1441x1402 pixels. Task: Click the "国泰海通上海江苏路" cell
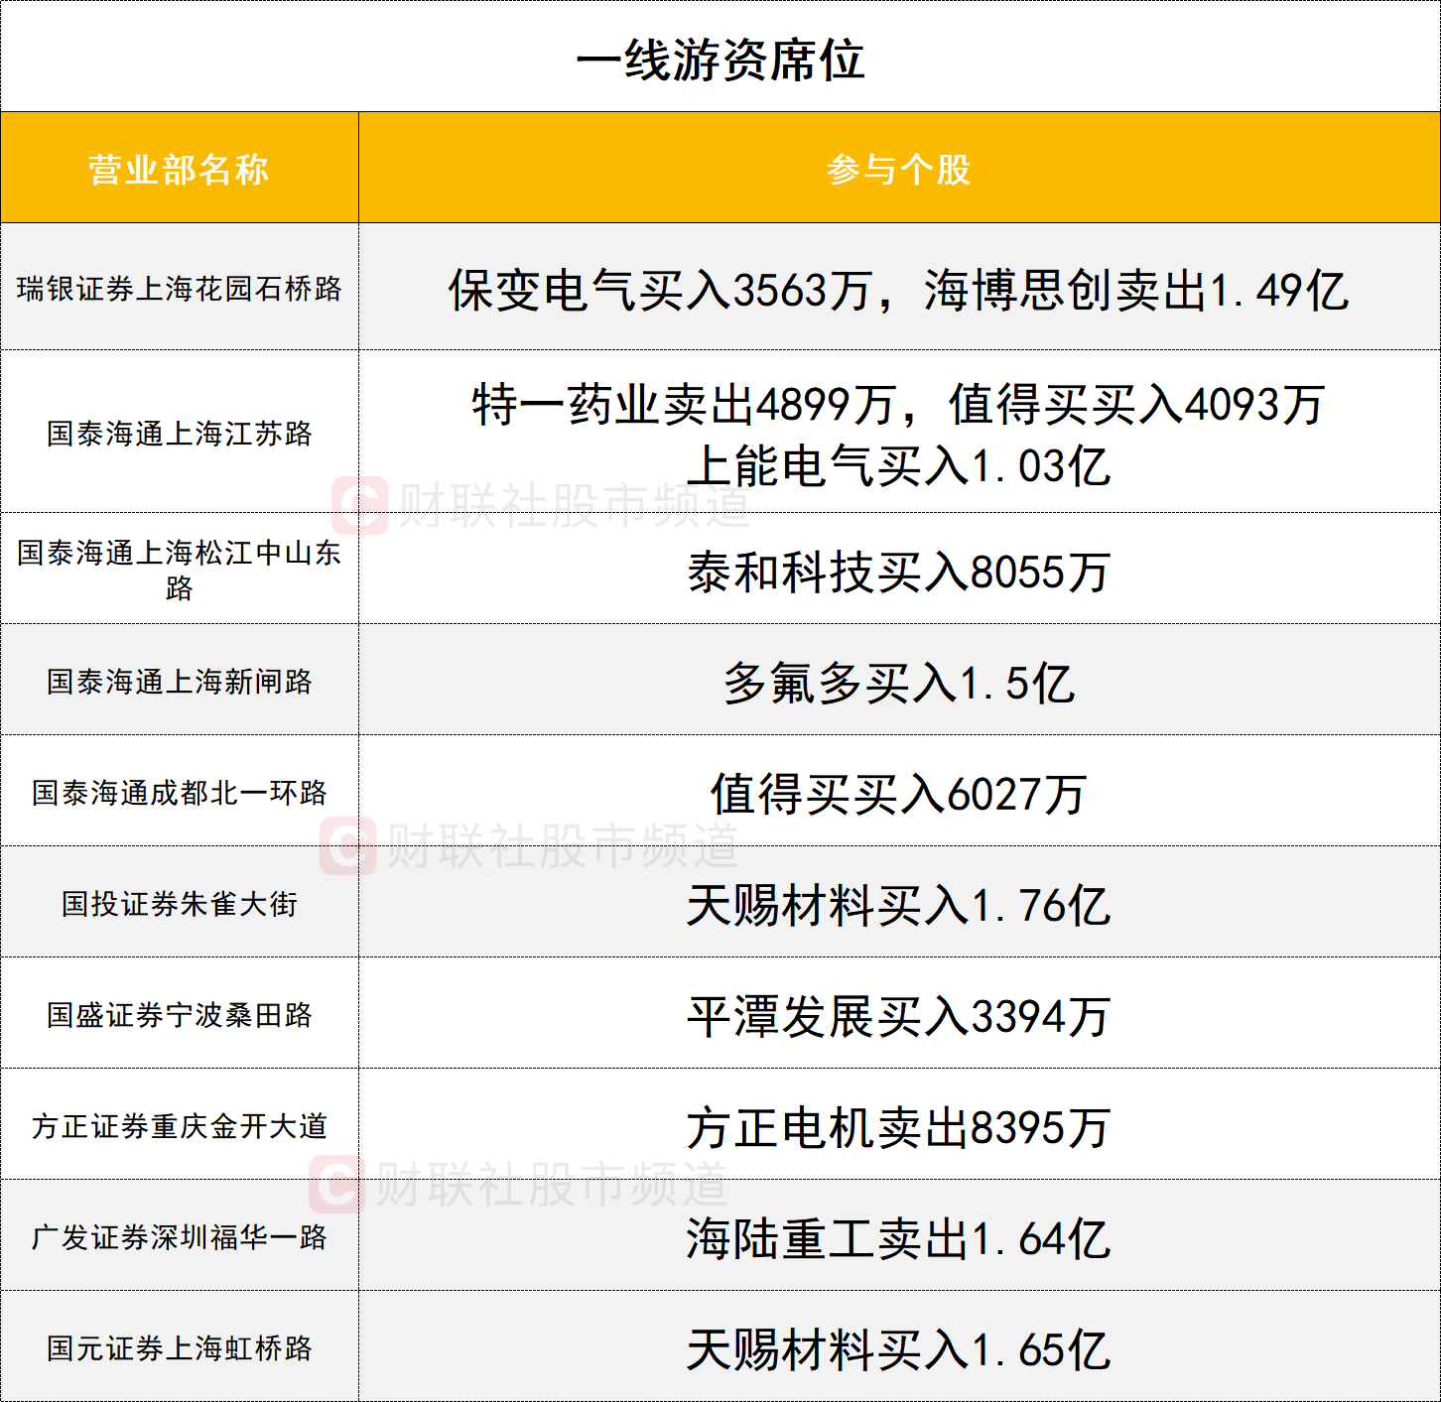tap(180, 432)
